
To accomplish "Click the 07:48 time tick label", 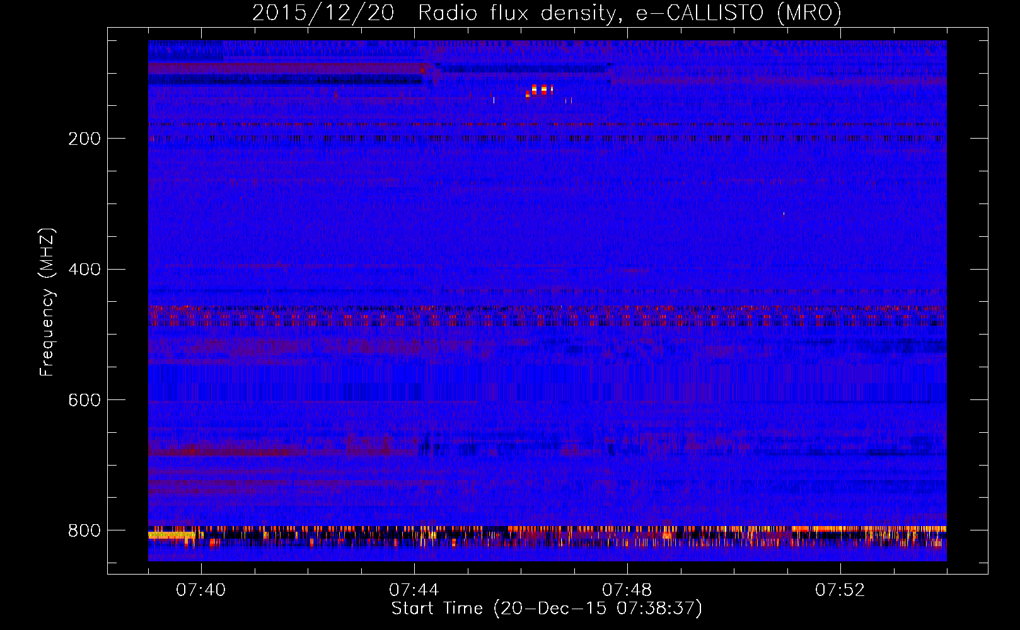I will 627,590.
